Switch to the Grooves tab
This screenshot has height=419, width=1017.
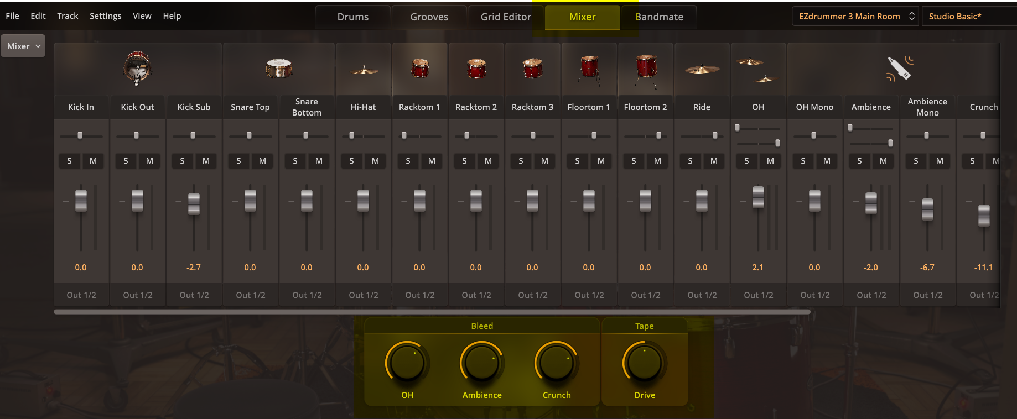[429, 17]
